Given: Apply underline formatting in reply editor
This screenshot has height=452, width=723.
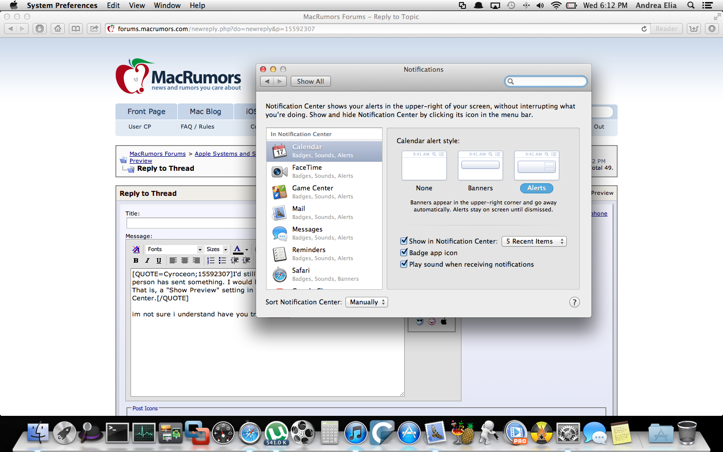Looking at the screenshot, I should 159,261.
